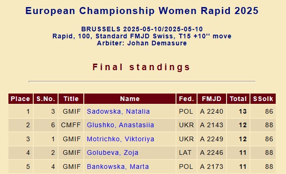Click the Name column header
Image resolution: width=286 pixels, height=174 pixels.
point(130,99)
